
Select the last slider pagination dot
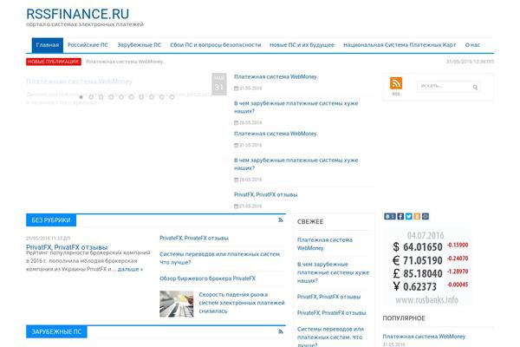tap(172, 97)
